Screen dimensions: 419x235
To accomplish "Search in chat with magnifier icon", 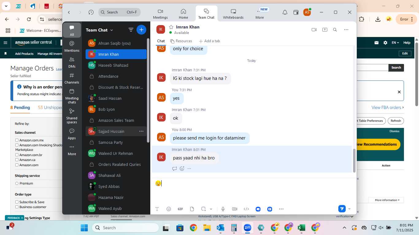I will tap(335, 30).
